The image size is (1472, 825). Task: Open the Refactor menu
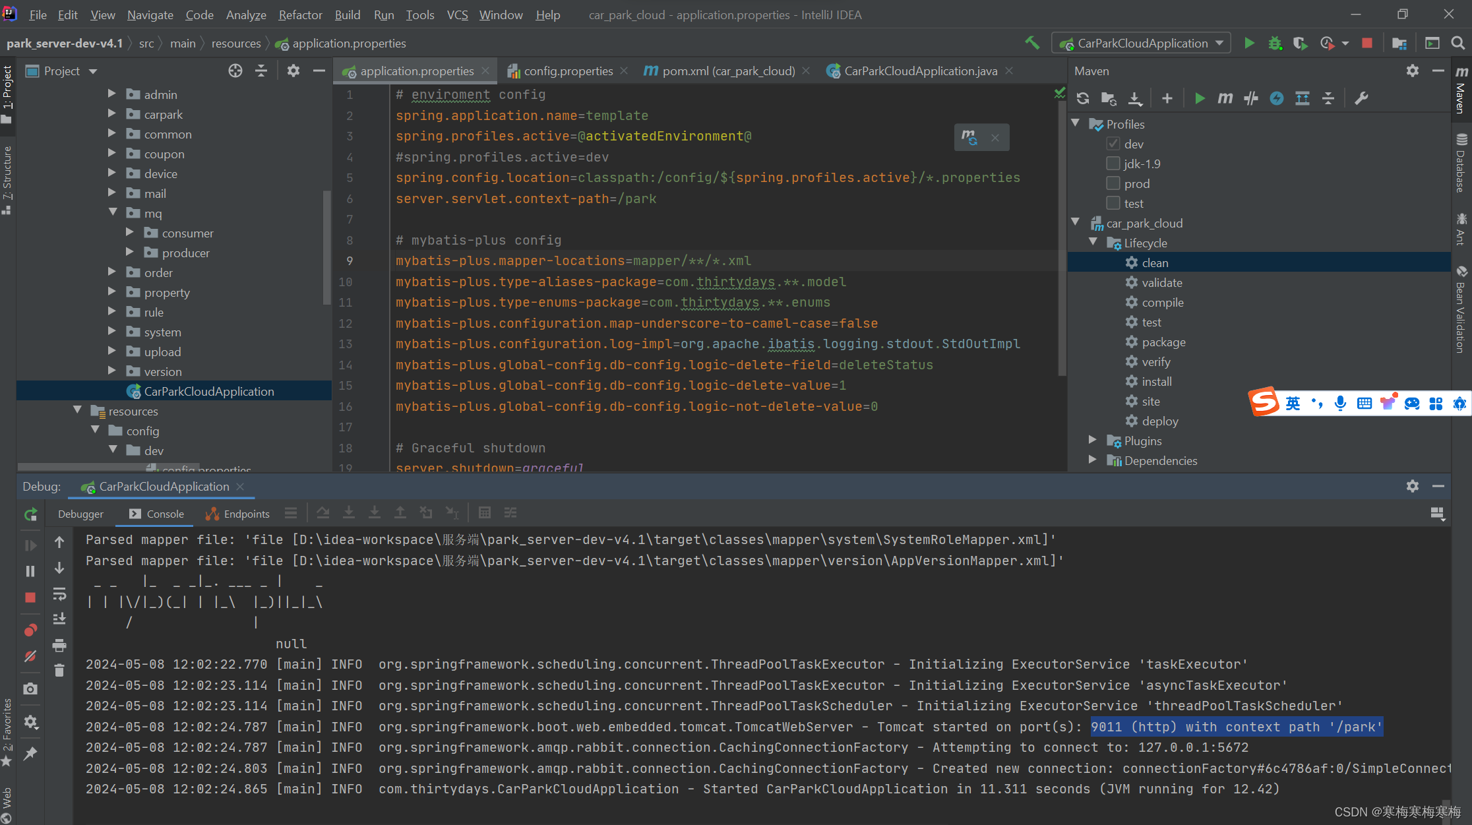tap(300, 15)
